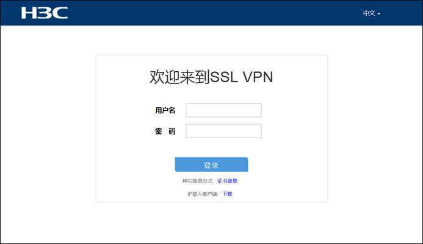Open the 中文 language dropdown
The height and width of the screenshot is (244, 423).
pyautogui.click(x=372, y=13)
